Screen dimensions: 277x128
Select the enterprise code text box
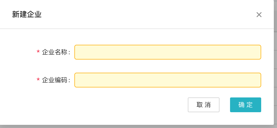pos(168,80)
